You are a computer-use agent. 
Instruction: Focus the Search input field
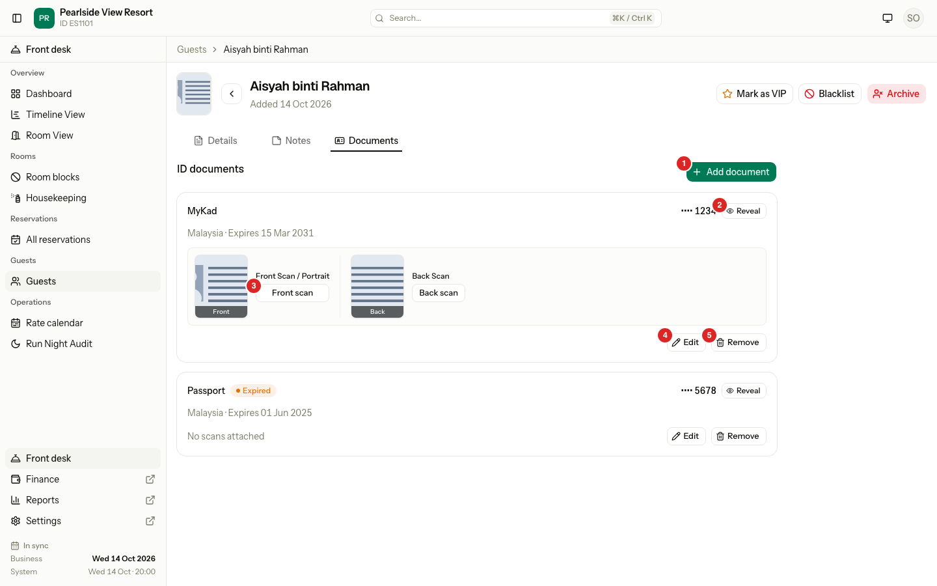(x=516, y=18)
